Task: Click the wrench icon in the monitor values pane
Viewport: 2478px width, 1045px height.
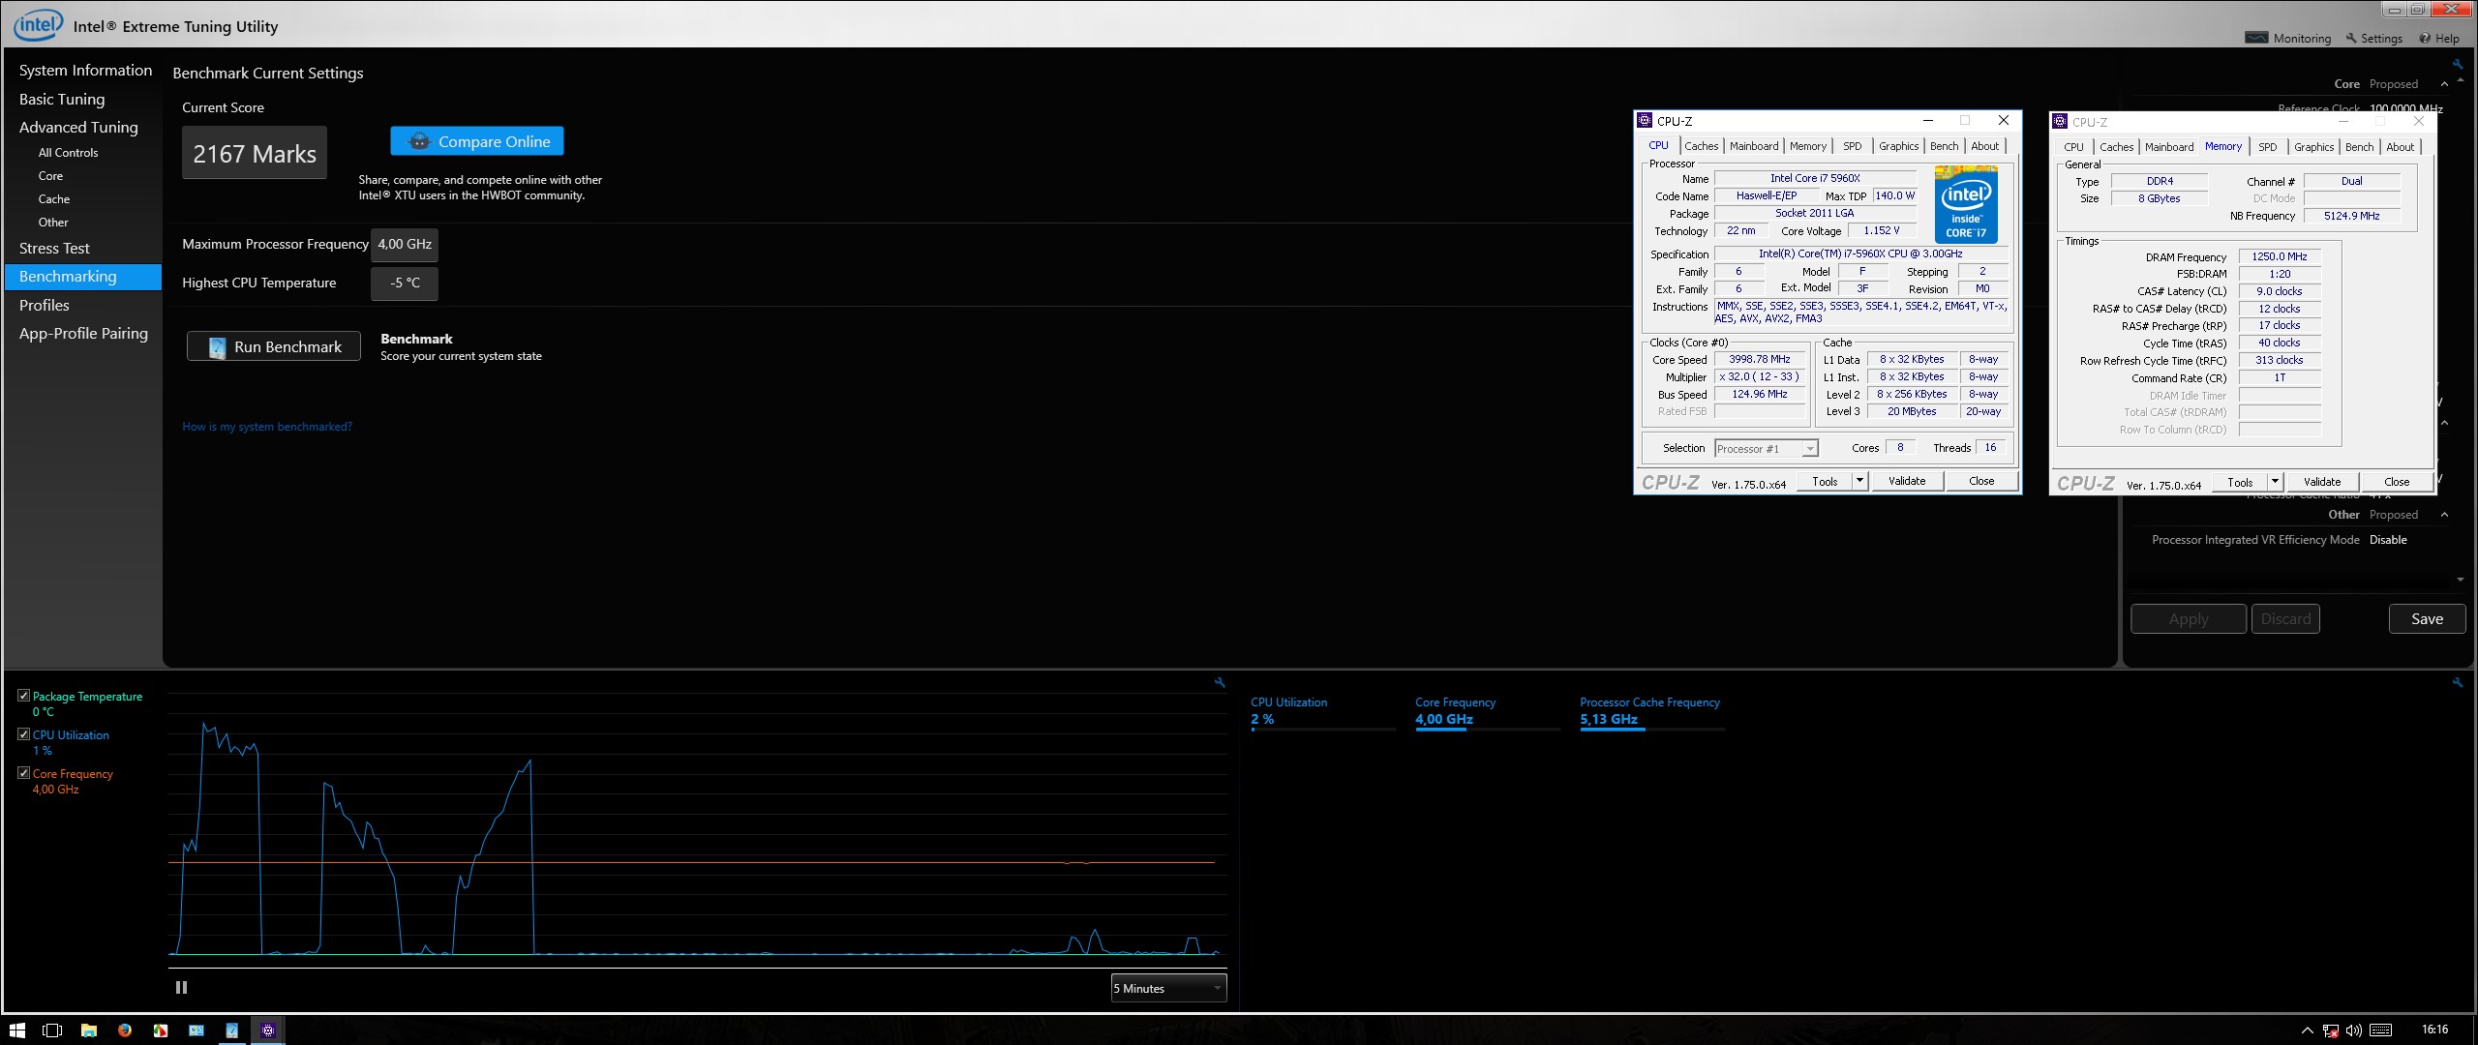Action: click(2457, 682)
